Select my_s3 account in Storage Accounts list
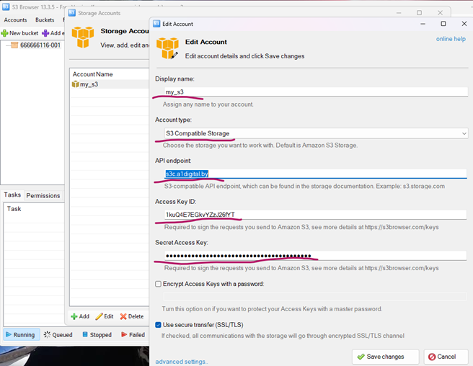473x366 pixels. (x=110, y=84)
